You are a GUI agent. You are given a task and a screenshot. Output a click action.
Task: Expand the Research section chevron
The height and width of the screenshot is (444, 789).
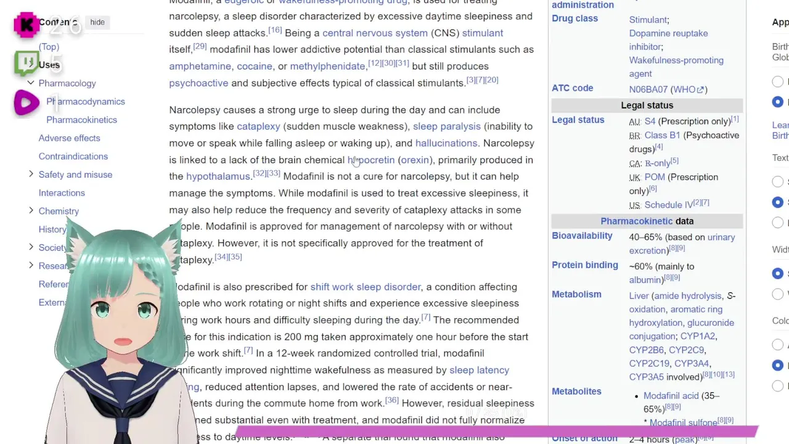click(31, 266)
